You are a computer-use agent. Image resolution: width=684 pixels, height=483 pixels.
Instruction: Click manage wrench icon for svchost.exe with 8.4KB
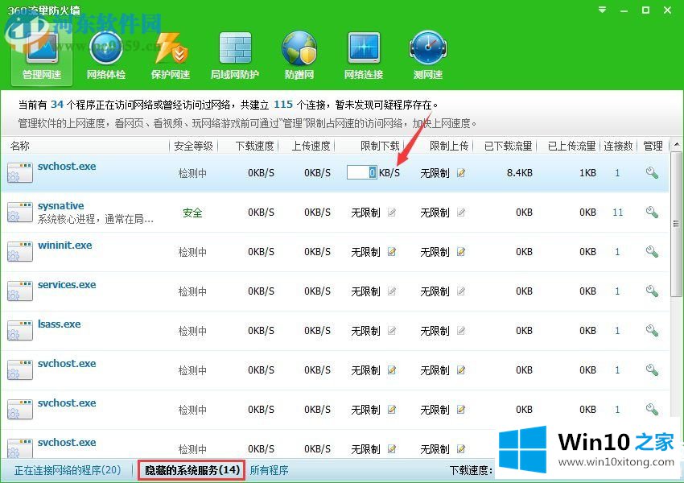(x=652, y=173)
